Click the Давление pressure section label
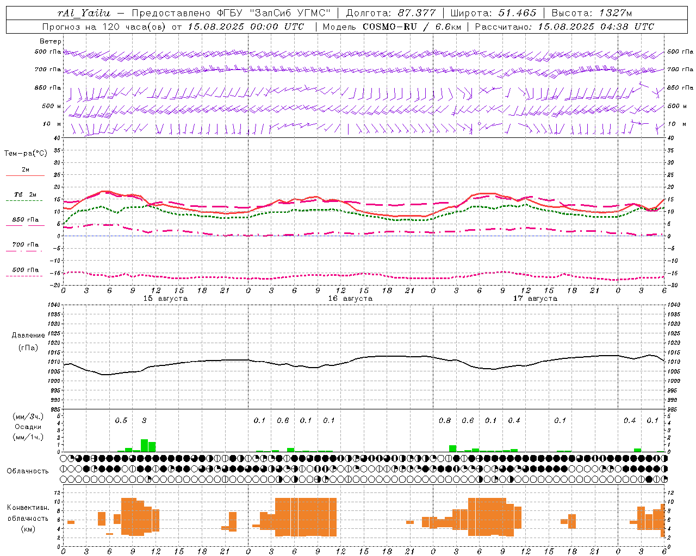The image size is (696, 556). (28, 336)
